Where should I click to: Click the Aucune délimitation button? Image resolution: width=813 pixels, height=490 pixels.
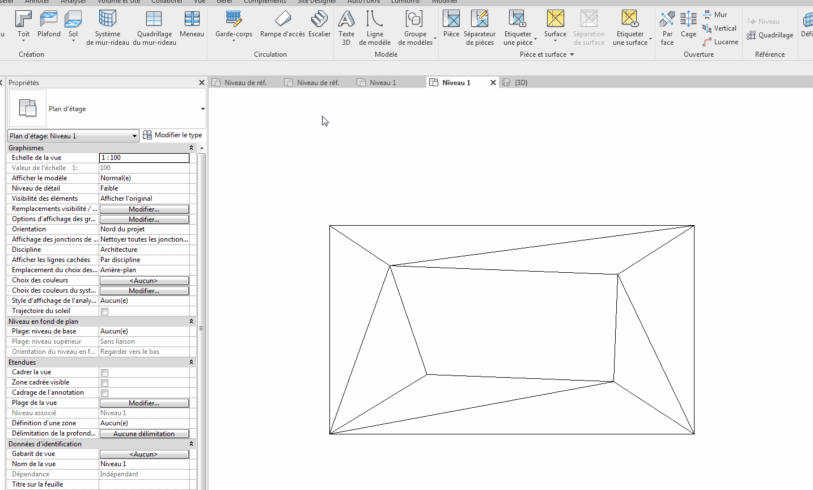144,434
